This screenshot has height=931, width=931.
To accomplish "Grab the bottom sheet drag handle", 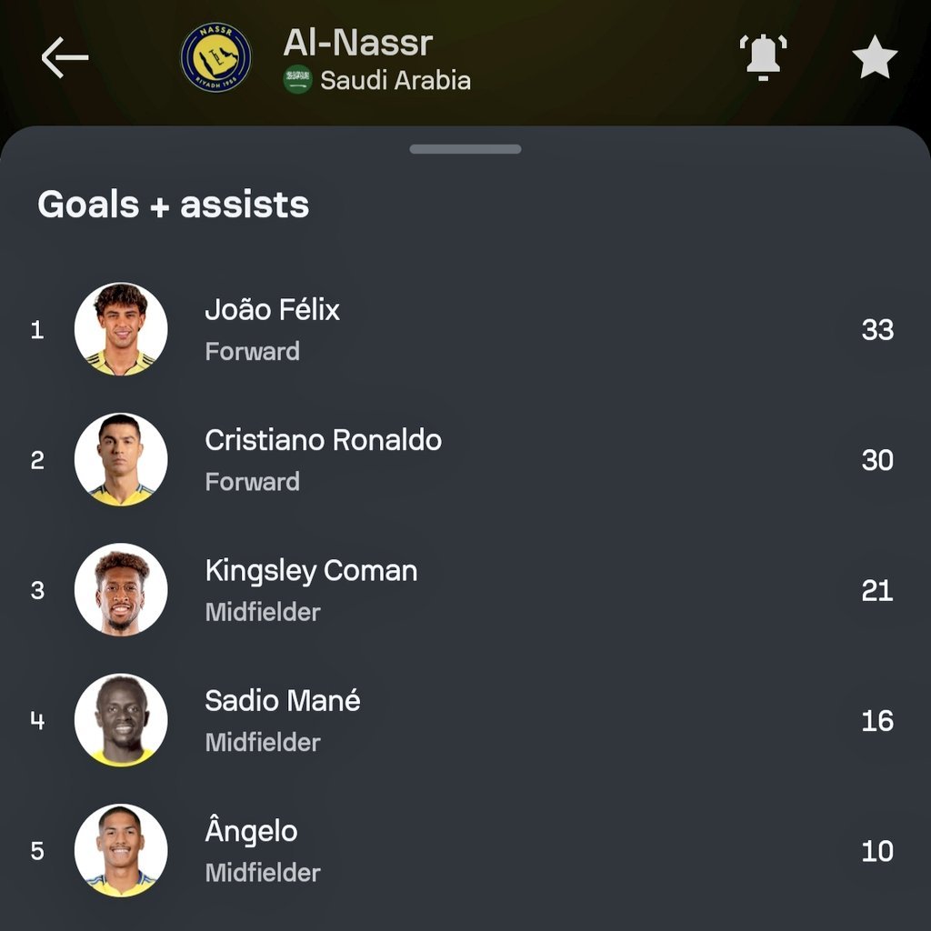I will (465, 149).
